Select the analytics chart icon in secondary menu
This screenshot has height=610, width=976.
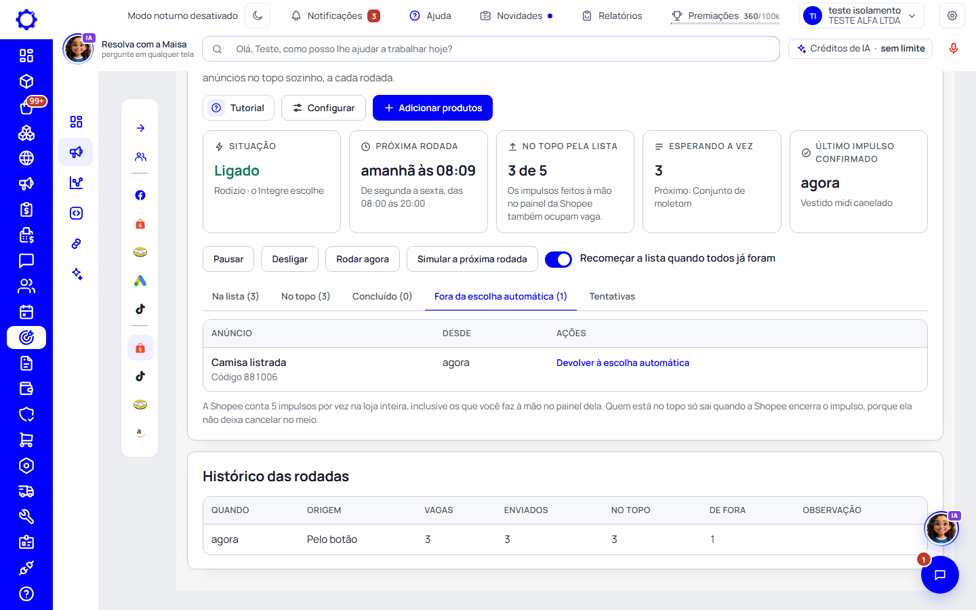pyautogui.click(x=76, y=182)
